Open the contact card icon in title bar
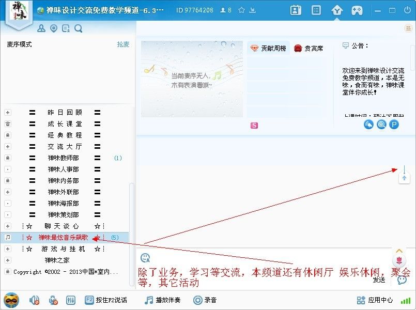Screen dimensions: 416x310 [x=296, y=10]
